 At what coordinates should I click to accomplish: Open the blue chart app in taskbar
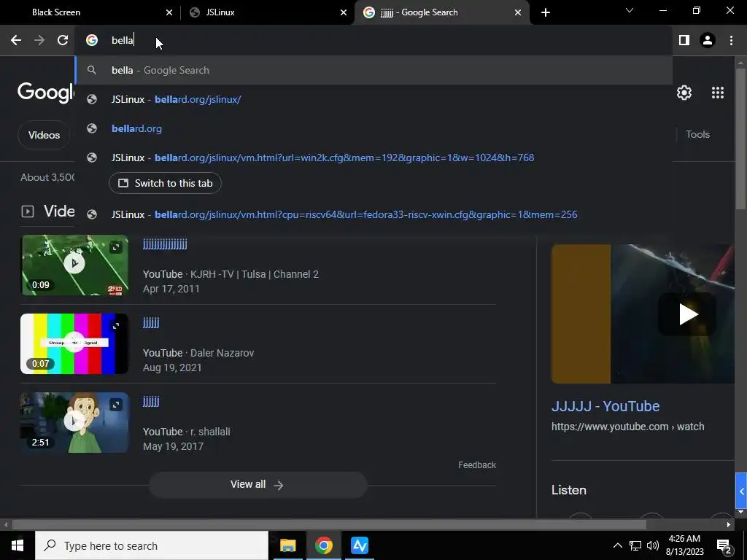point(359,545)
